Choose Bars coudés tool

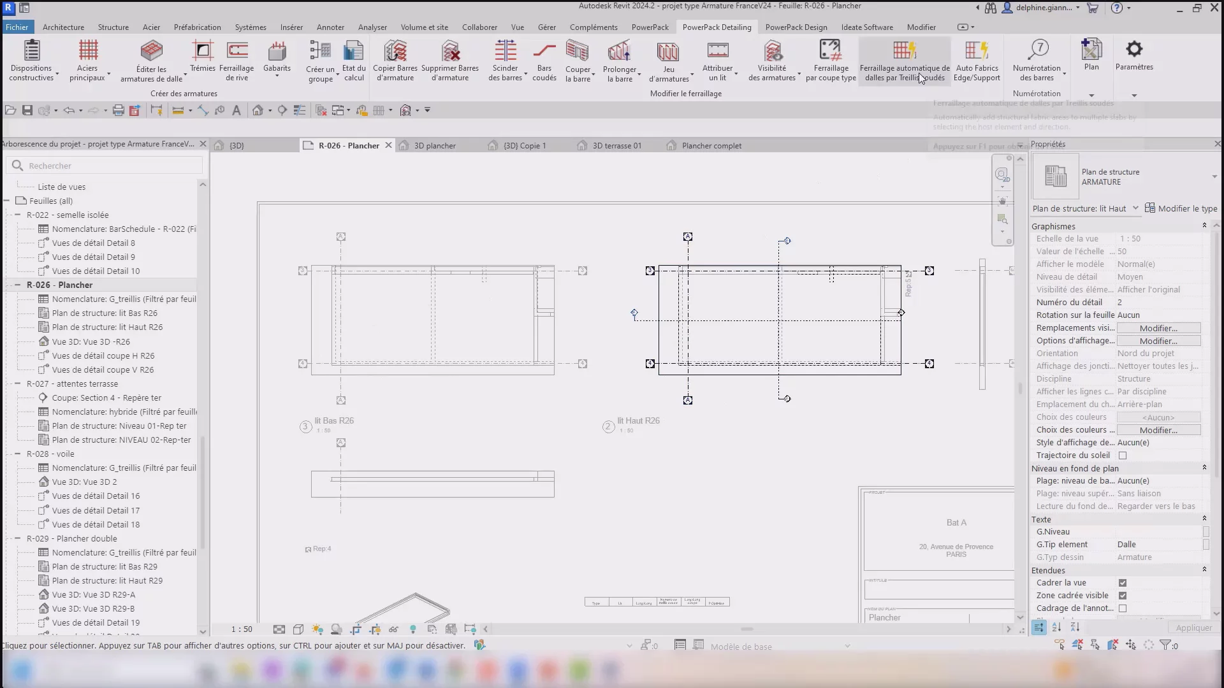coord(544,61)
